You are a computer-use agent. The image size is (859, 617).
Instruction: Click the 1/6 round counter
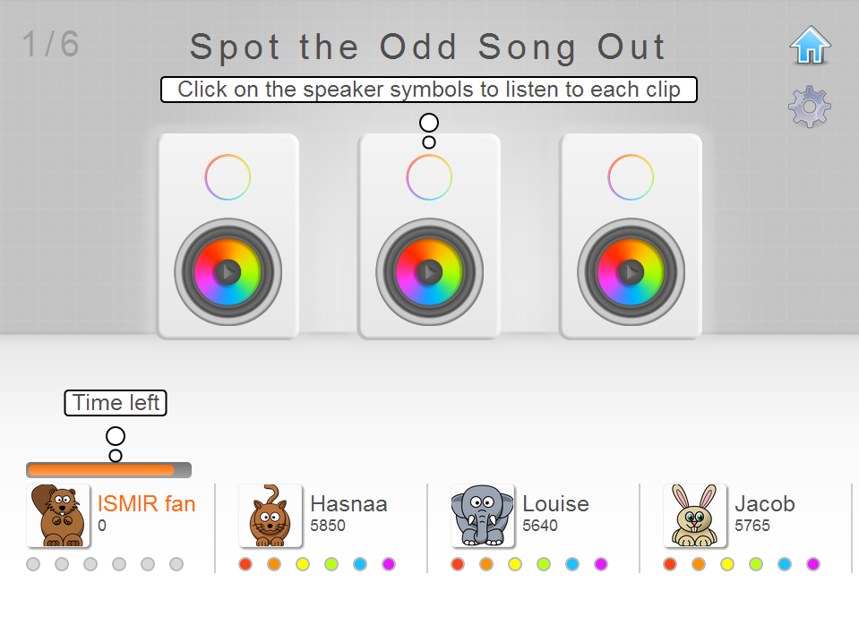47,46
